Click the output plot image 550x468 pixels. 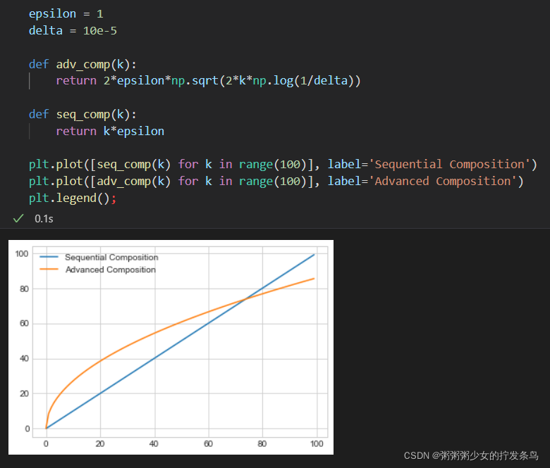click(171, 347)
